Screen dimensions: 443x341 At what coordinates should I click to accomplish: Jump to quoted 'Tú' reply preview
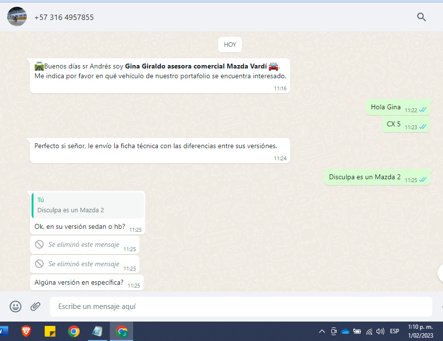tap(88, 205)
